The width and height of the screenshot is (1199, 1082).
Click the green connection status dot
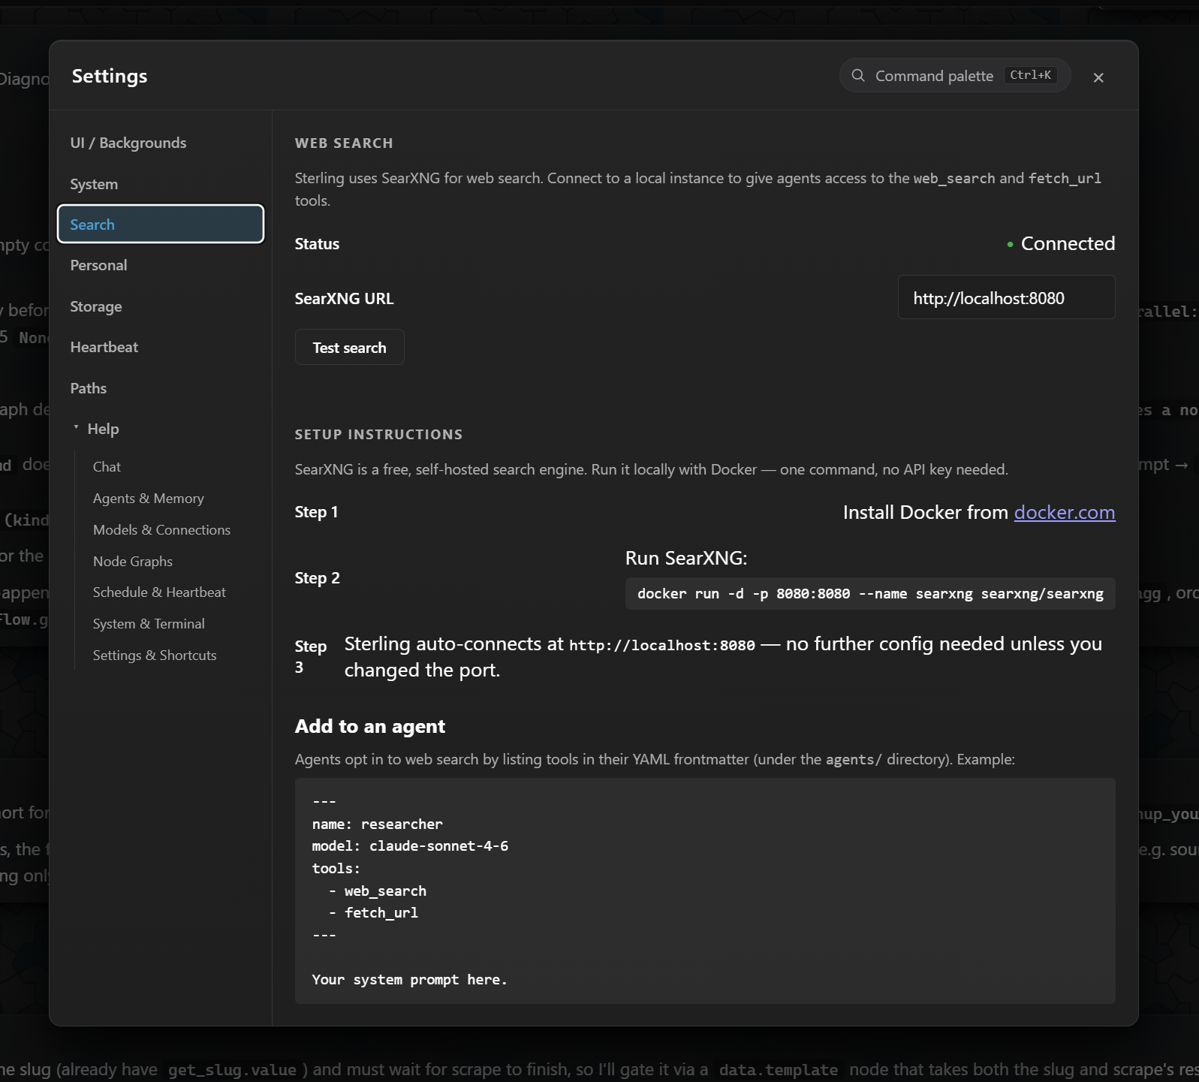[x=1010, y=244]
